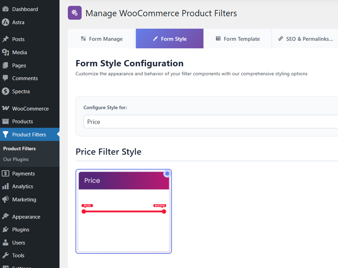This screenshot has height=268, width=338.
Task: Click the Tools wrench icon
Action: (x=6, y=255)
